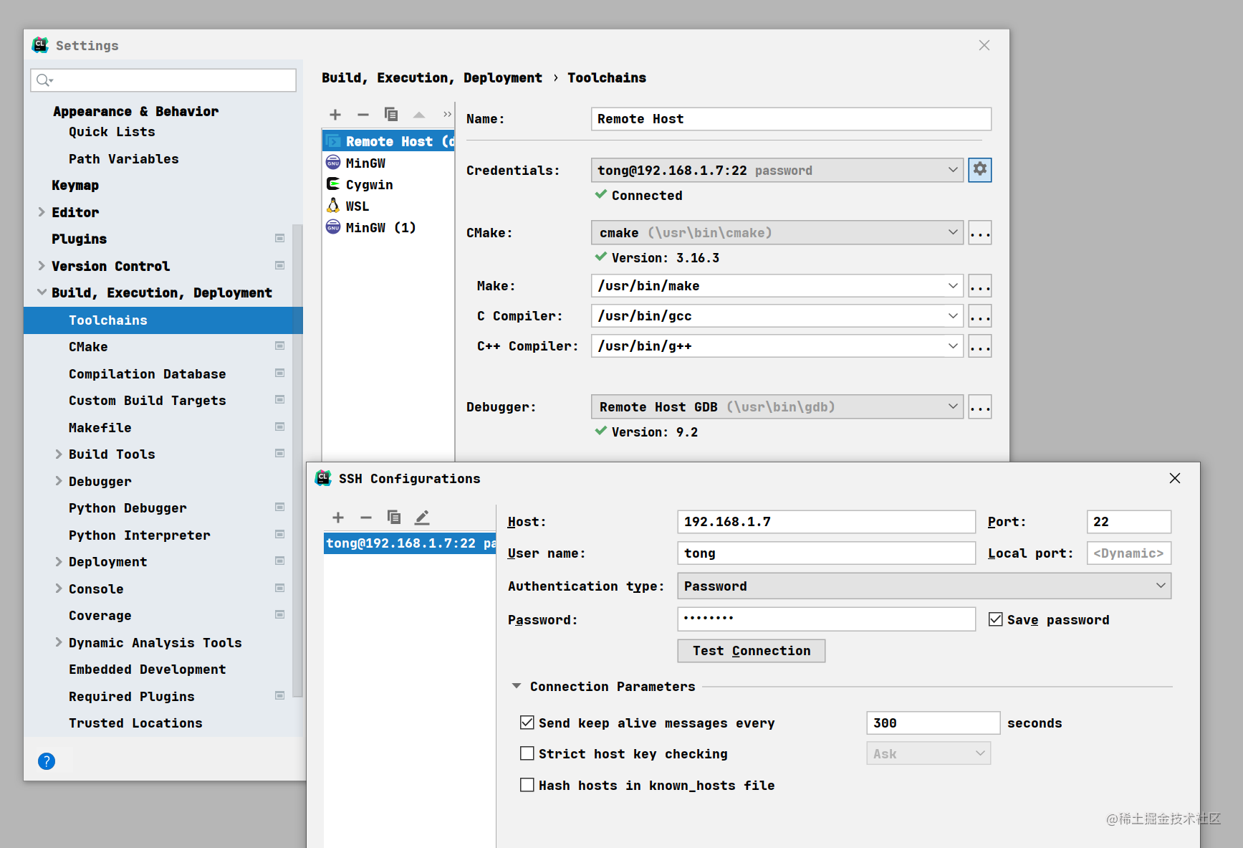Viewport: 1243px width, 848px height.
Task: Open help with question mark icon
Action: click(x=47, y=761)
